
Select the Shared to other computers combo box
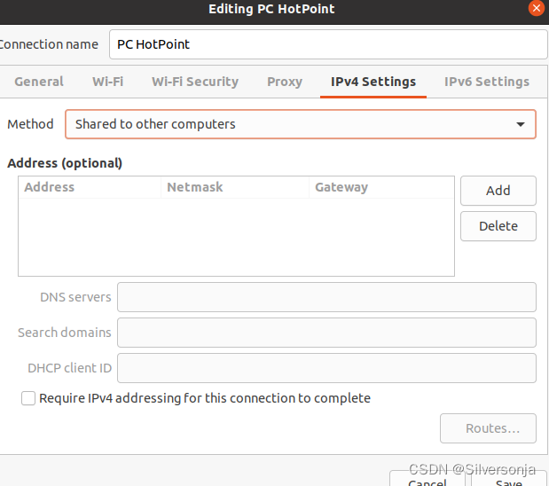(x=301, y=124)
